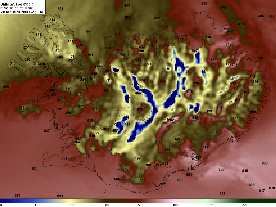Click the map value '384'
The height and width of the screenshot is (207, 276).
point(60,9)
